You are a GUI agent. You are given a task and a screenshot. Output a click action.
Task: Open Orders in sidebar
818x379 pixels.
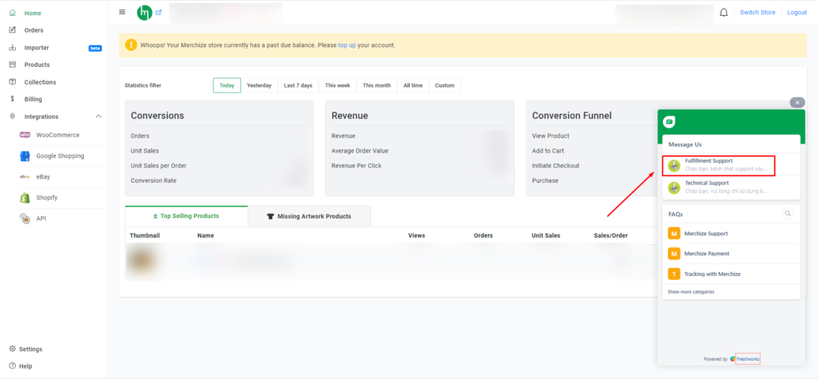tap(34, 30)
